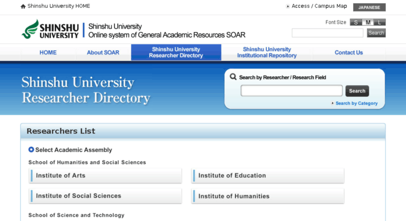Open Institute of Social Sciences
Screen dimensions: 406x221
click(106, 196)
